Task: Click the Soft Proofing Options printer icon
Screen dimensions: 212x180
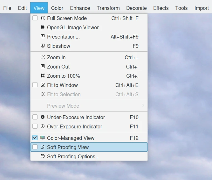Action: [x=43, y=156]
